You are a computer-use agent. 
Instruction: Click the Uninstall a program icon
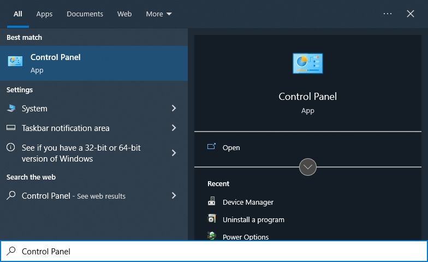tap(212, 219)
